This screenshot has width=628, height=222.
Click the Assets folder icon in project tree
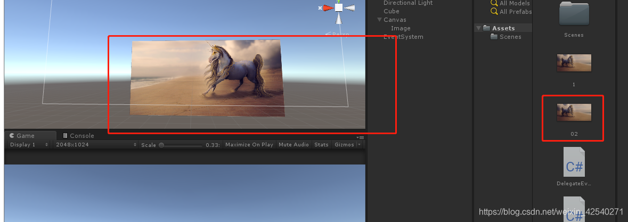coord(487,28)
